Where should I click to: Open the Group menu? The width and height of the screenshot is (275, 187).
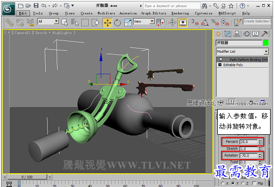point(54,13)
